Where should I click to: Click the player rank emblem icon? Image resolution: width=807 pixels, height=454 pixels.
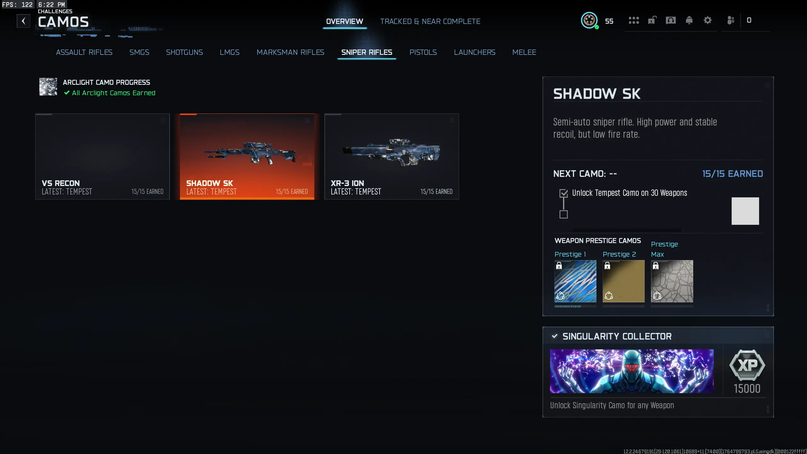(x=589, y=20)
